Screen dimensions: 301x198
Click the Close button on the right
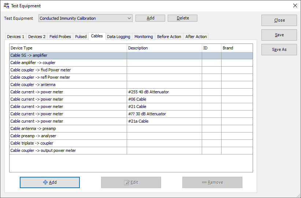279,20
